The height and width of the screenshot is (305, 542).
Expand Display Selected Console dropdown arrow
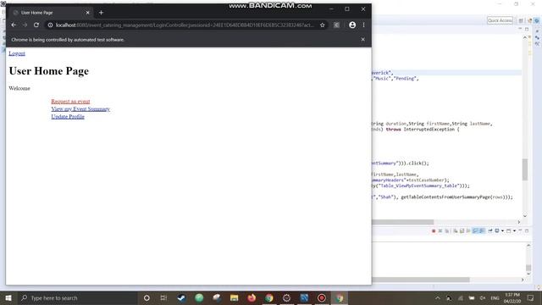pyautogui.click(x=502, y=231)
